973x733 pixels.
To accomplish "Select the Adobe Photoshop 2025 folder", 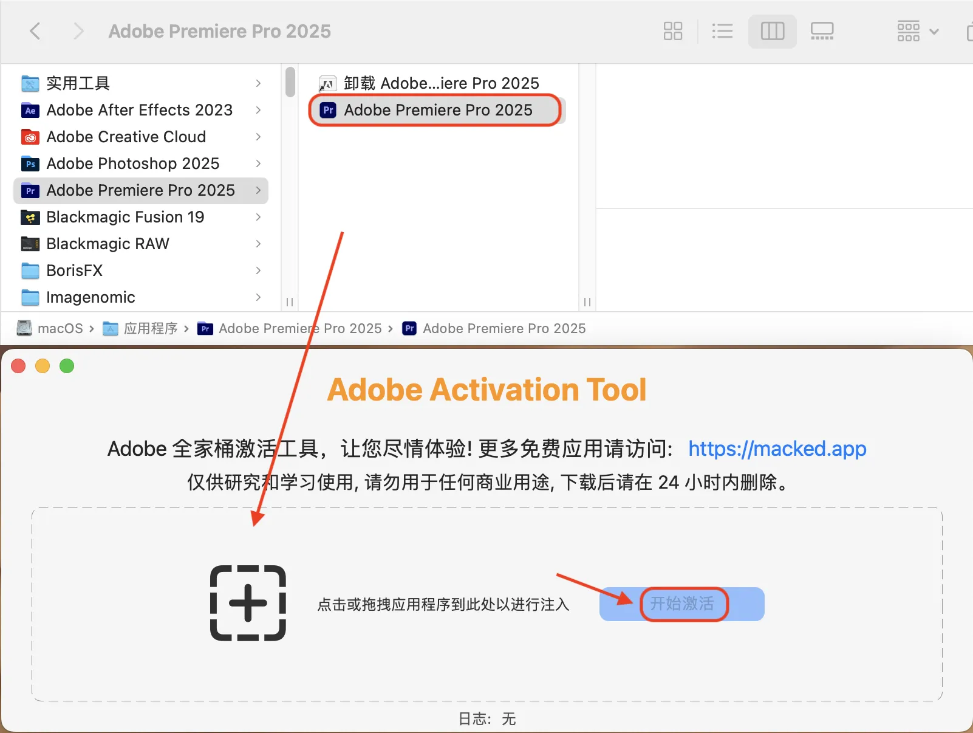I will (132, 163).
